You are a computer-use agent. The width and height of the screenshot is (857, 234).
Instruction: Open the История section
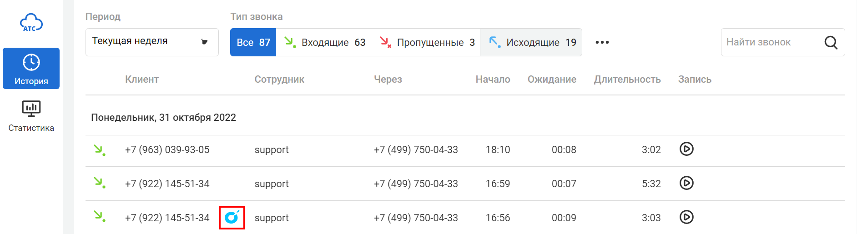31,68
